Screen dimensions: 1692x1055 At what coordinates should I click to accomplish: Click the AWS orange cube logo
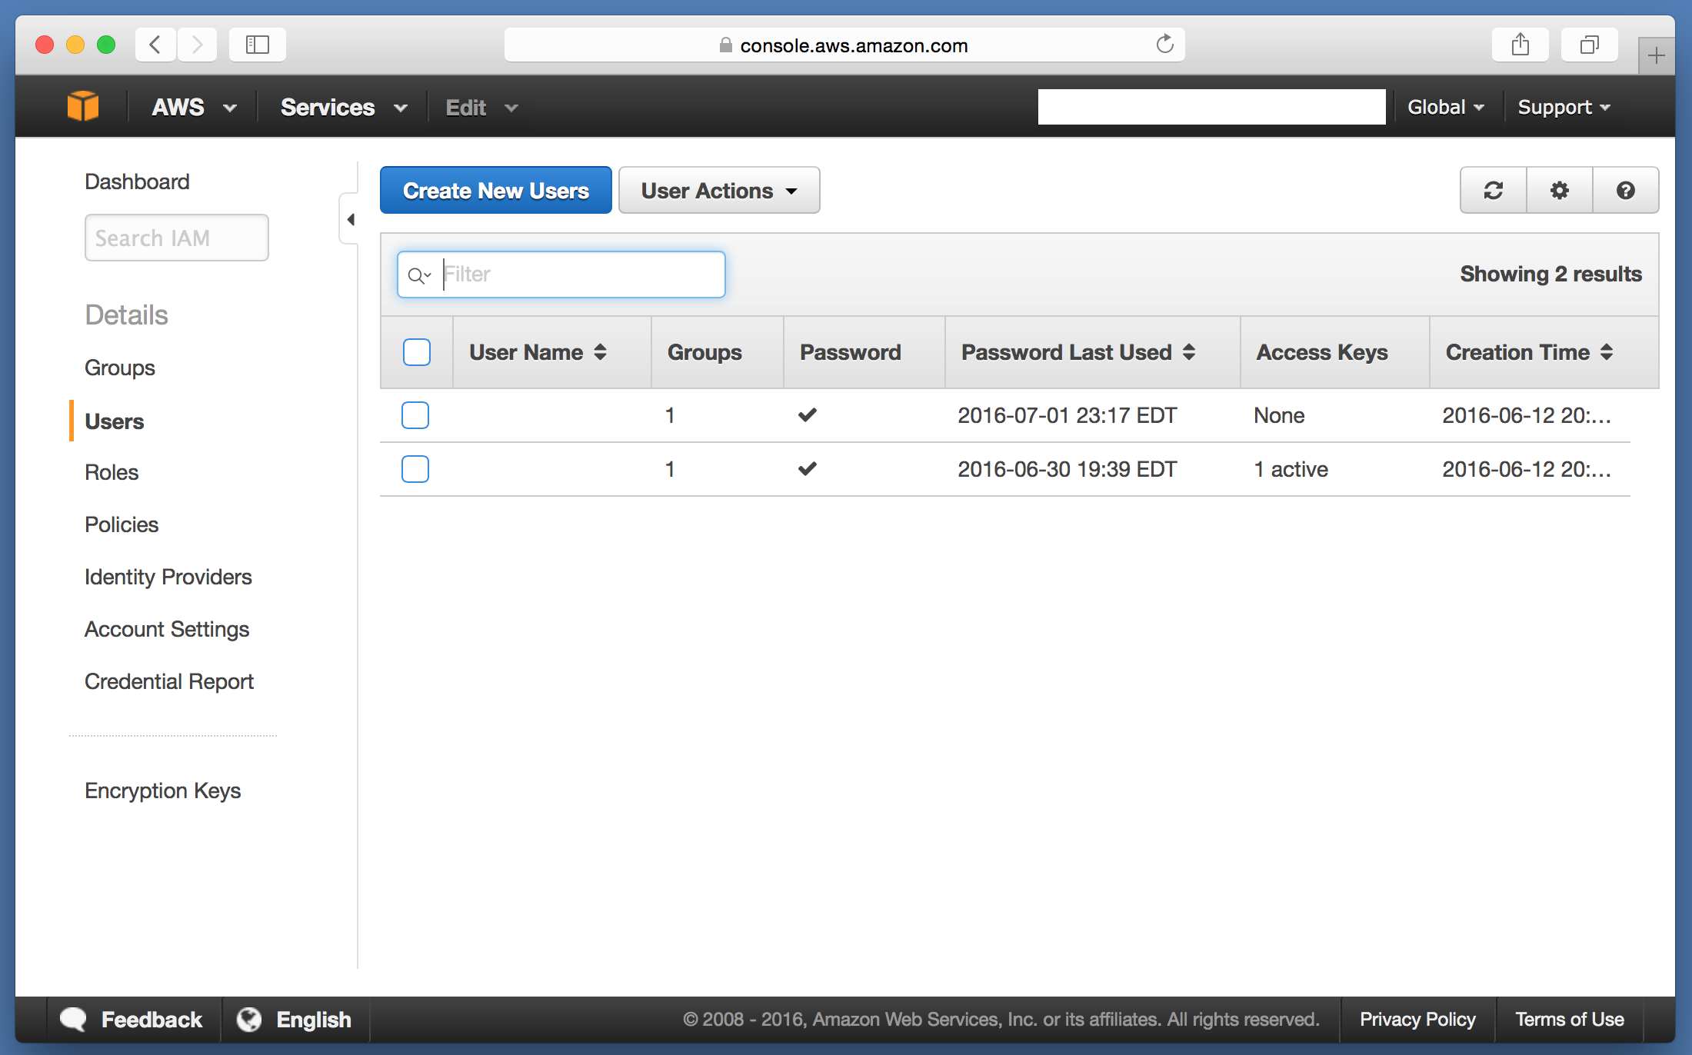tap(83, 106)
